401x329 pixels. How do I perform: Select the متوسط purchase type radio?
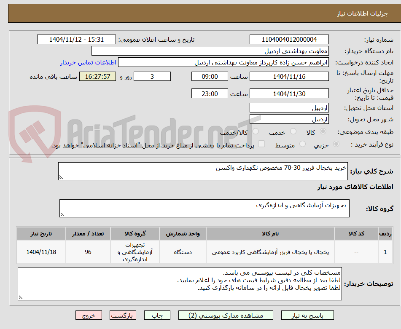pos(302,144)
